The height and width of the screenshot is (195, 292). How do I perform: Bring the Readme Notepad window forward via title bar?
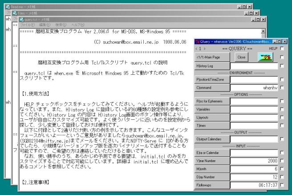coord(129,7)
